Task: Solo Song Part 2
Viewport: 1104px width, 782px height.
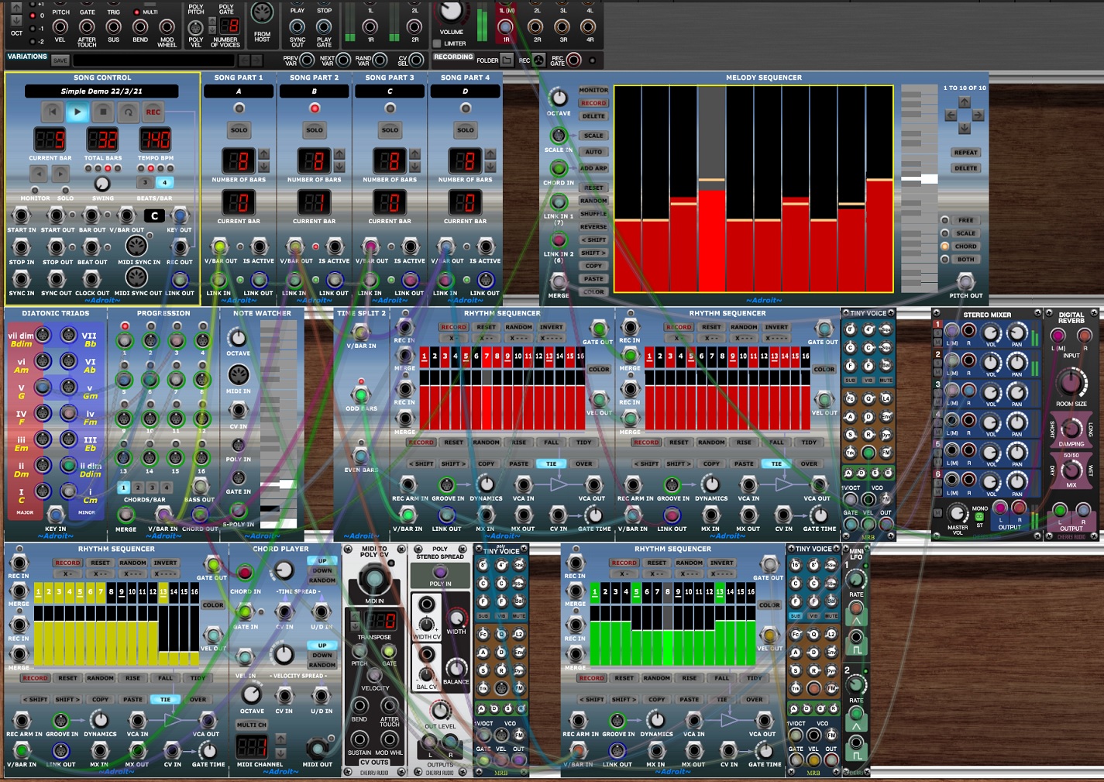Action: (314, 129)
